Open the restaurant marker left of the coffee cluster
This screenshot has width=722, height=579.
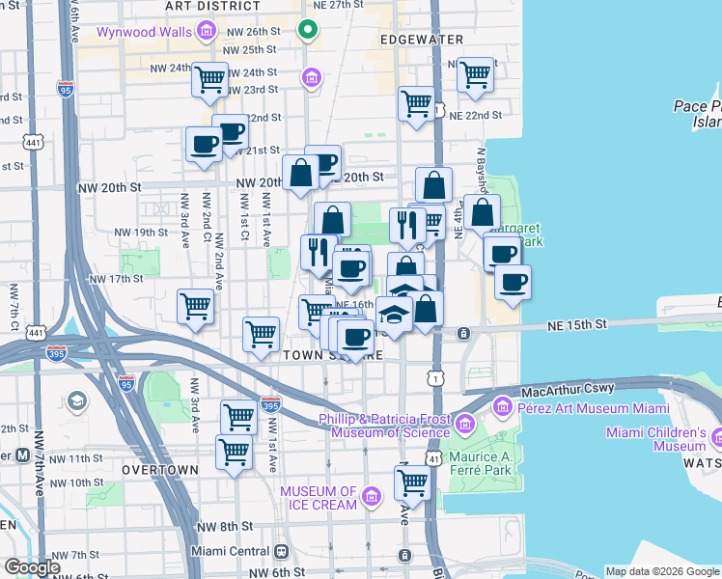[x=319, y=253]
